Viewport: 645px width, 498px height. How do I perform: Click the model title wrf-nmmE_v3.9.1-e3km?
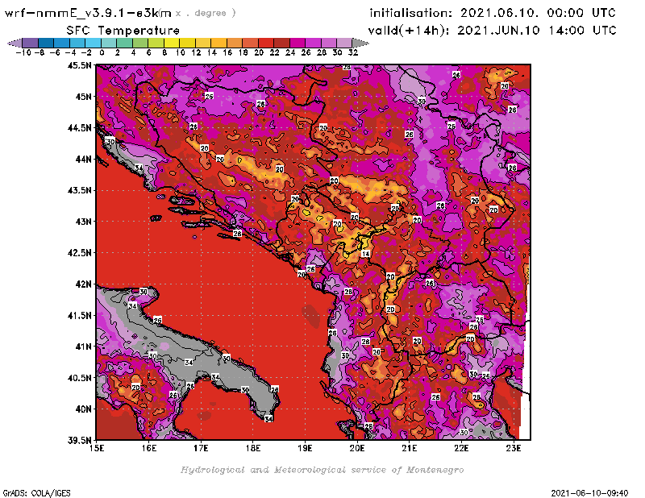point(88,13)
